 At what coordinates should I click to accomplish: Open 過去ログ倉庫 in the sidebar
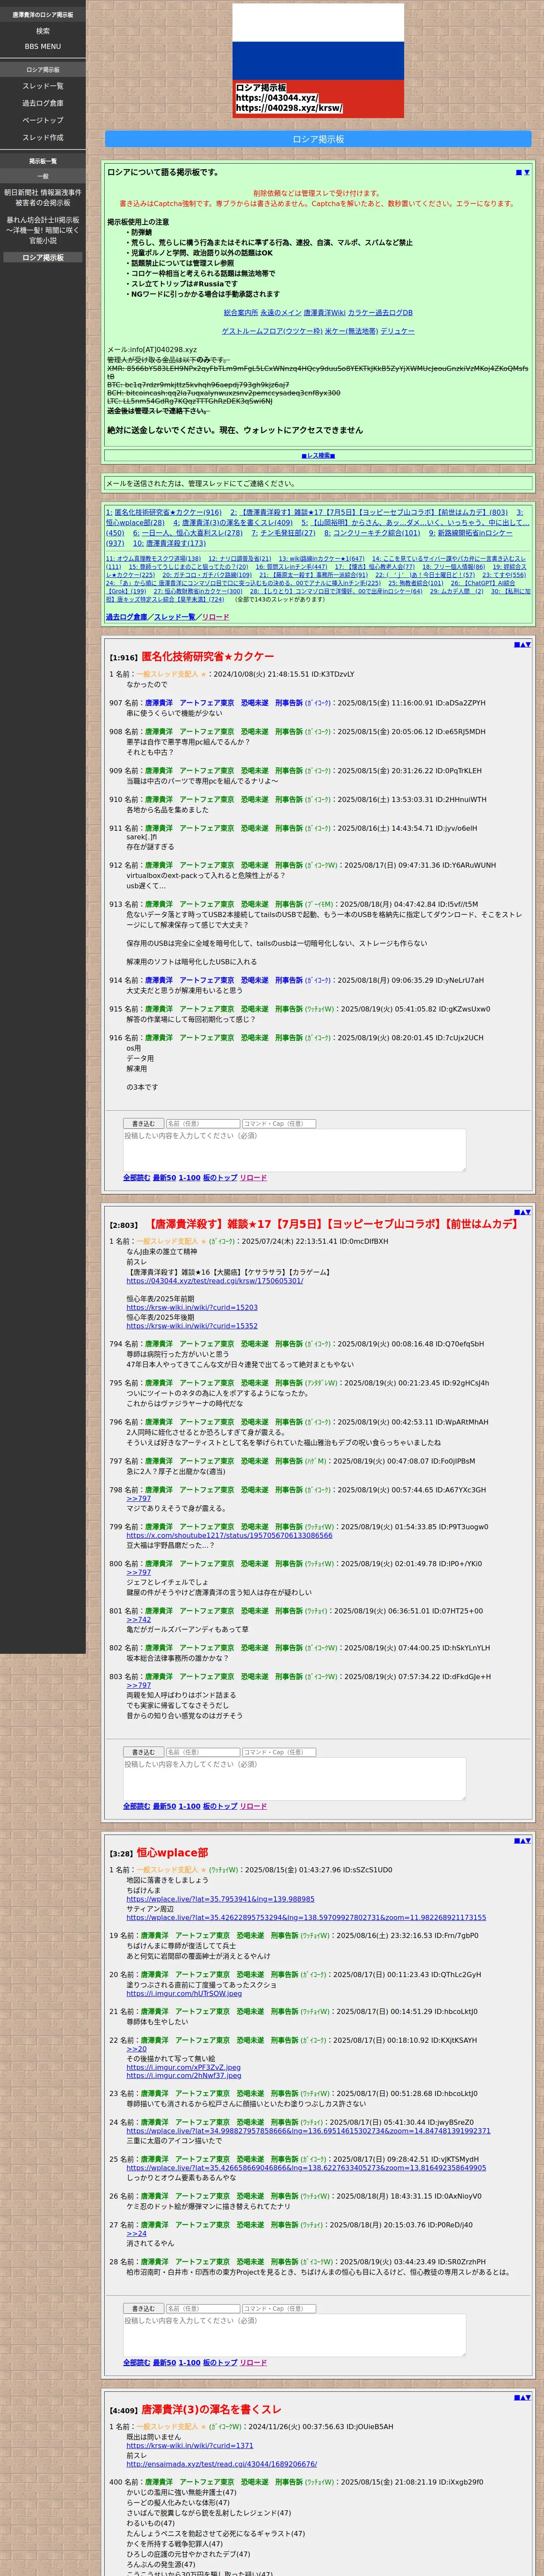43,103
